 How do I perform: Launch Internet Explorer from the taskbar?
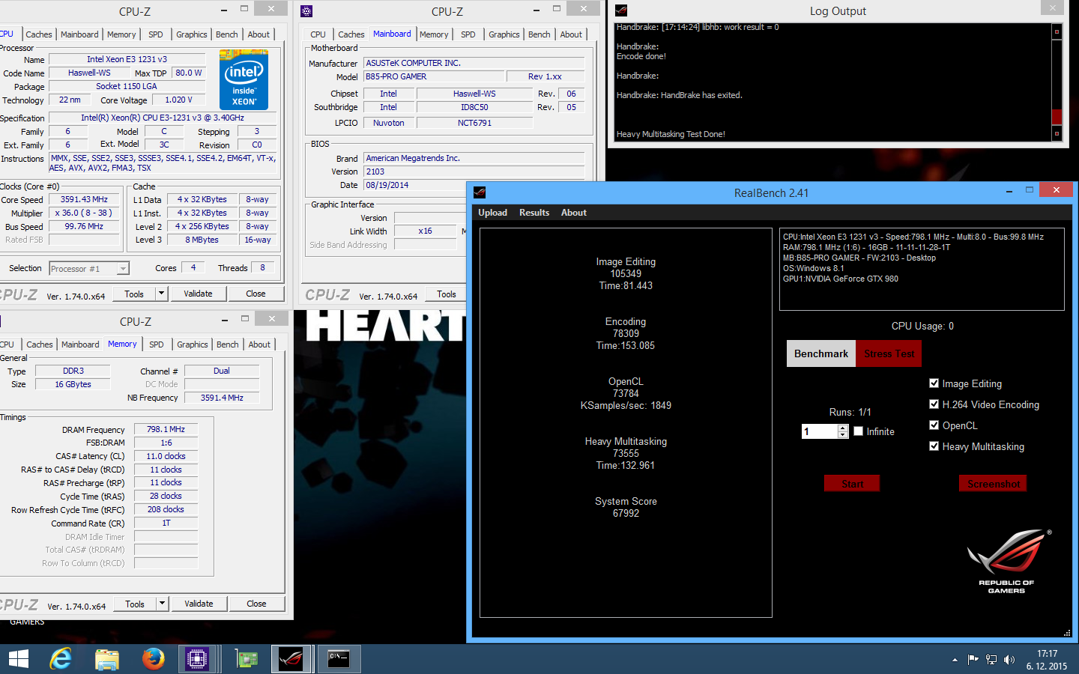pos(61,659)
